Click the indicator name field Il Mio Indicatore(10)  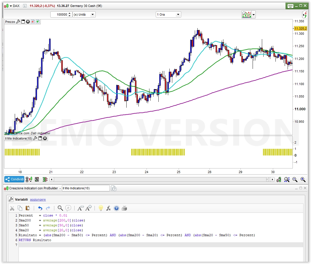[86, 188]
